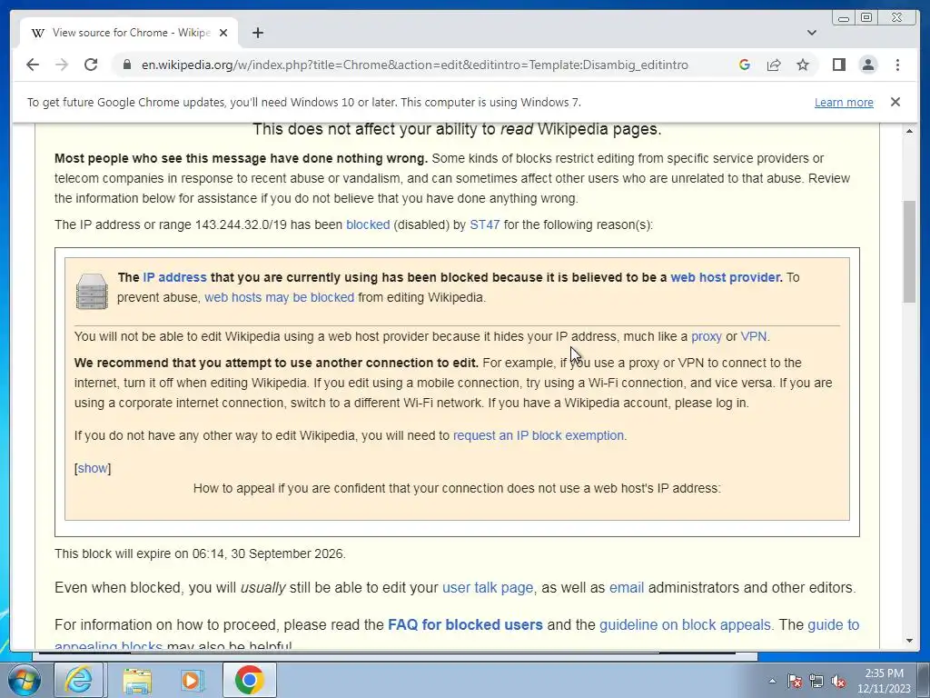Open a new browser tab
The image size is (930, 698).
pos(257,33)
